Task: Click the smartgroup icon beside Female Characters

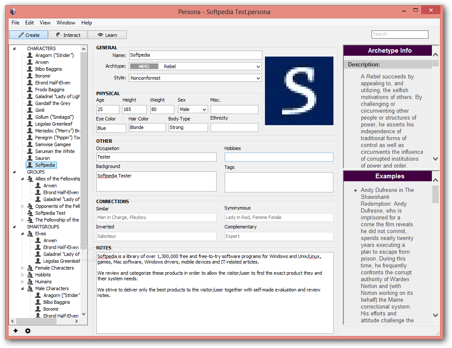Action: tap(30, 268)
